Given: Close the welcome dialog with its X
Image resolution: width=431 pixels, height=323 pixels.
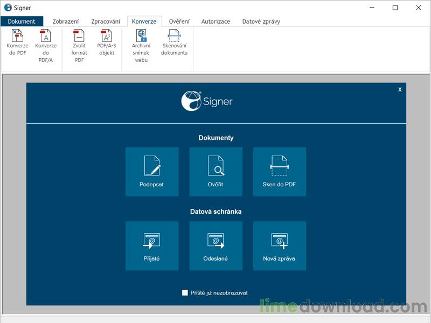Looking at the screenshot, I should click(x=399, y=89).
